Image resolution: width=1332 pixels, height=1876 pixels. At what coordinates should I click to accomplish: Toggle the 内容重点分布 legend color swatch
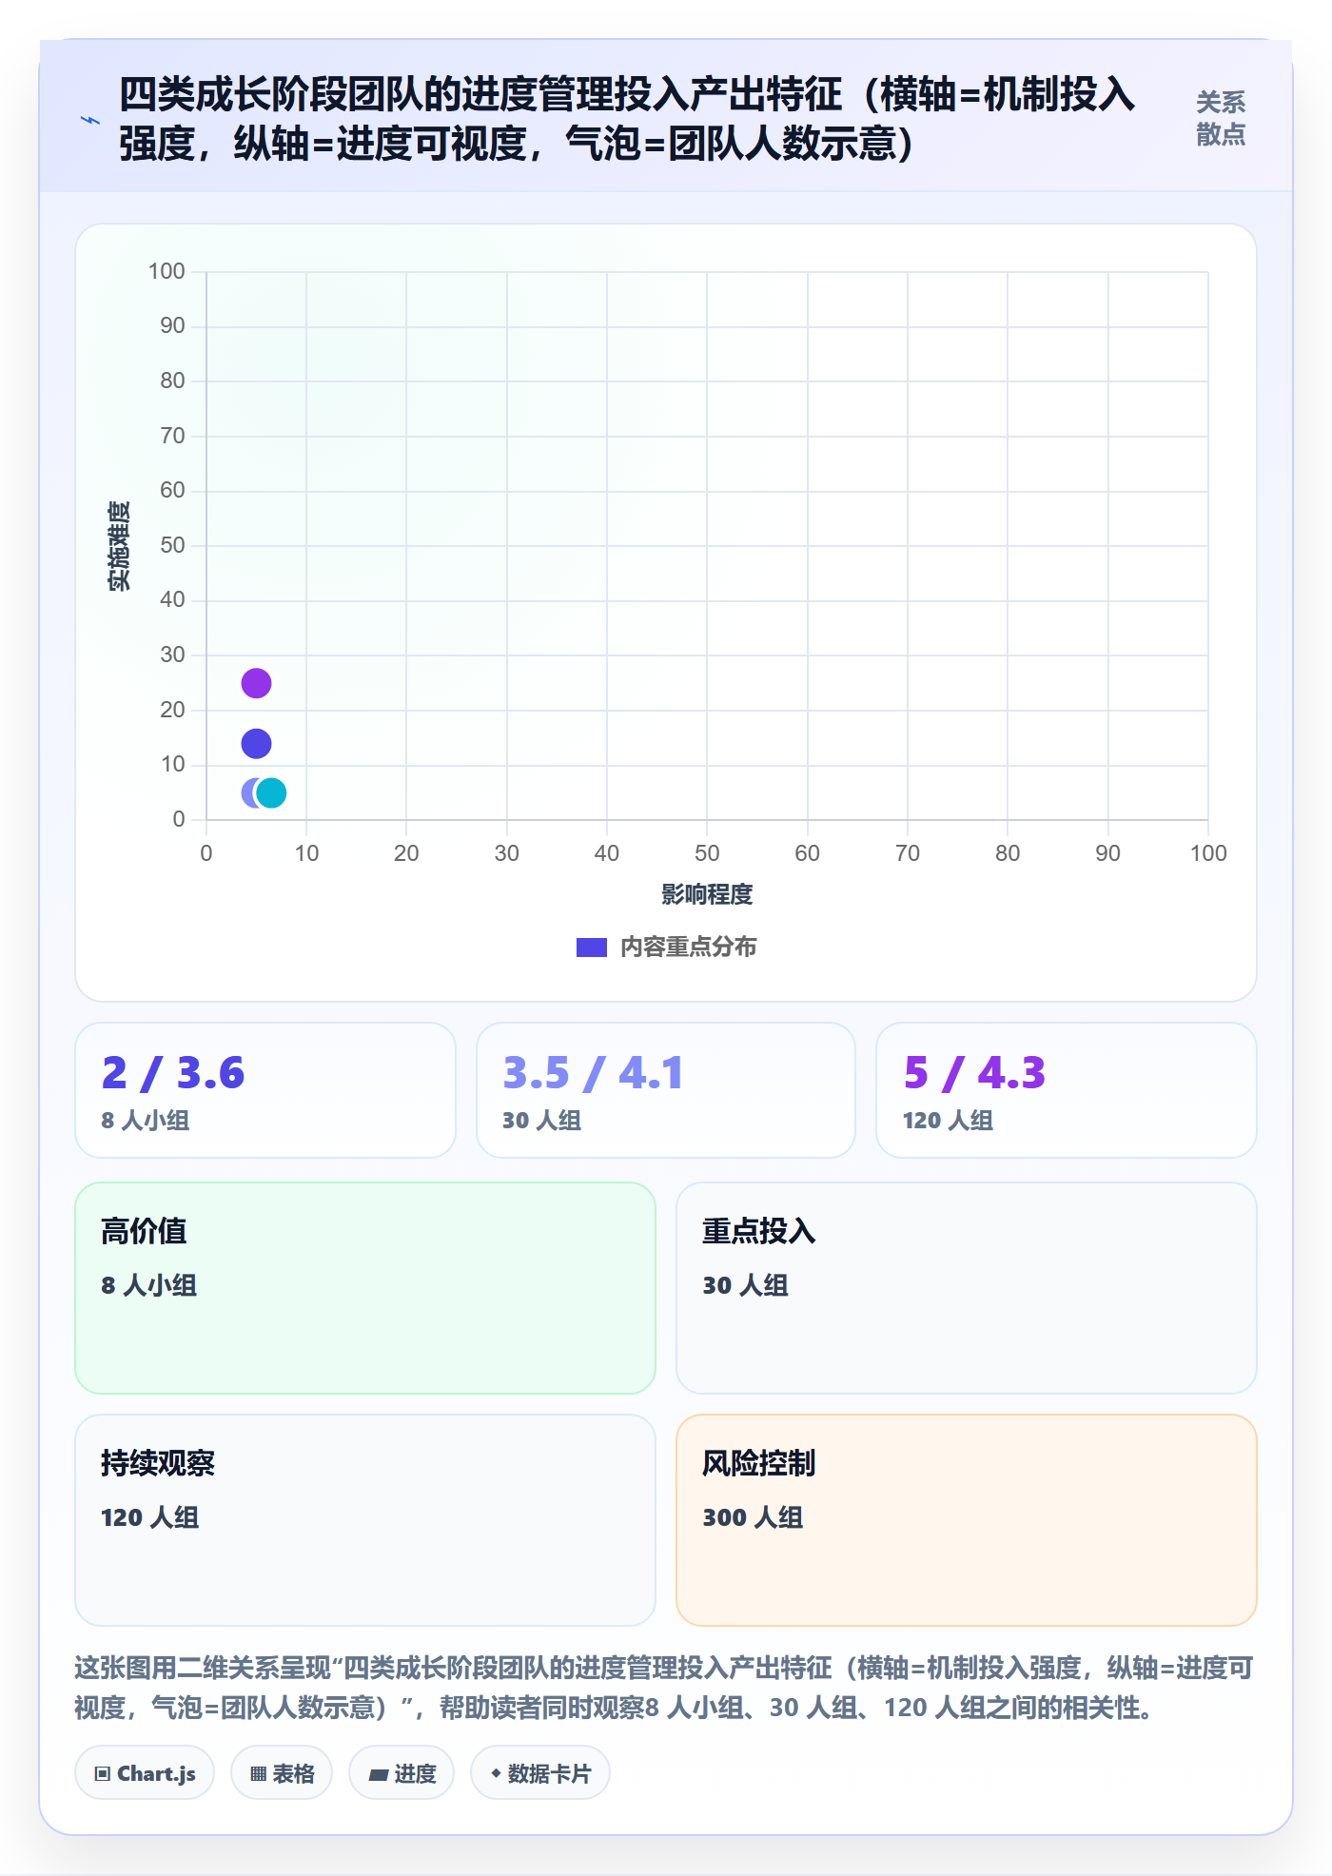tap(592, 948)
